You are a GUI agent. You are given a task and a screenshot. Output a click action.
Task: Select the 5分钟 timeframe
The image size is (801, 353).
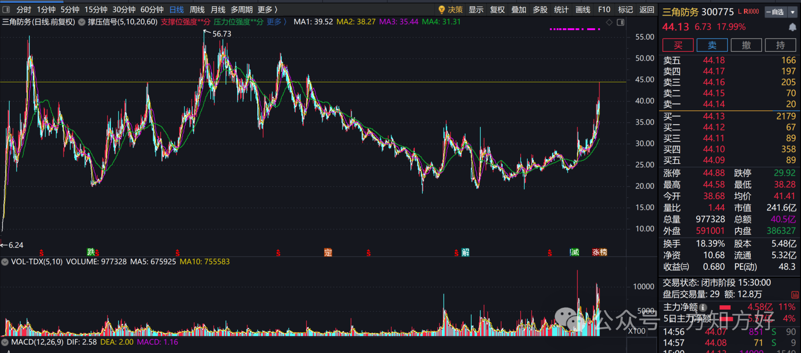click(70, 9)
